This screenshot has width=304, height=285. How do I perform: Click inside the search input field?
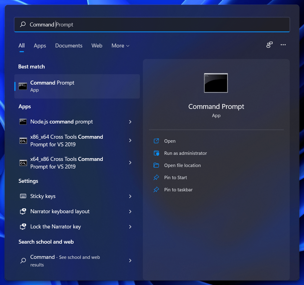[x=122, y=24]
